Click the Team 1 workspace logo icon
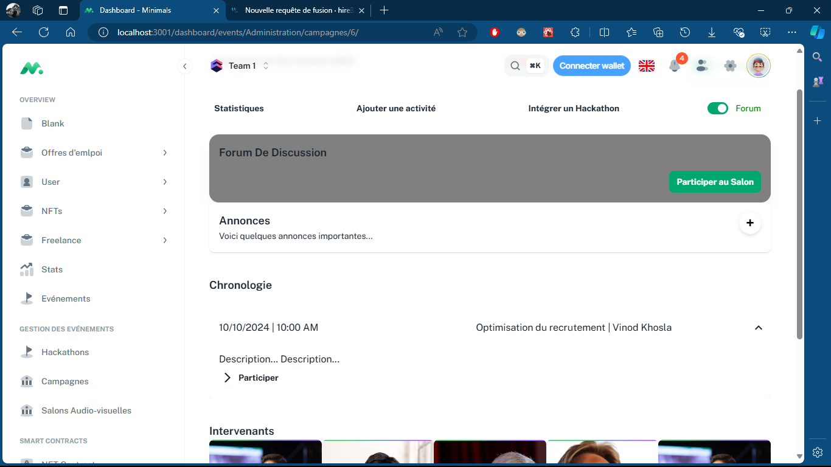This screenshot has width=831, height=467. (217, 66)
